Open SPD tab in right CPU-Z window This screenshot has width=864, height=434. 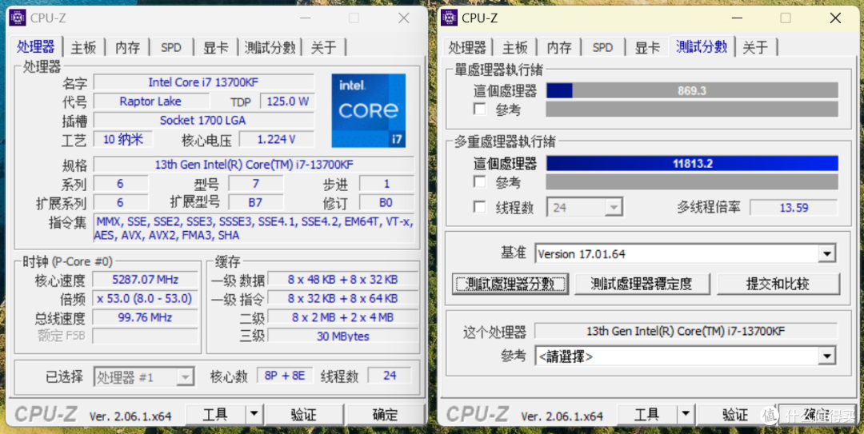point(603,47)
